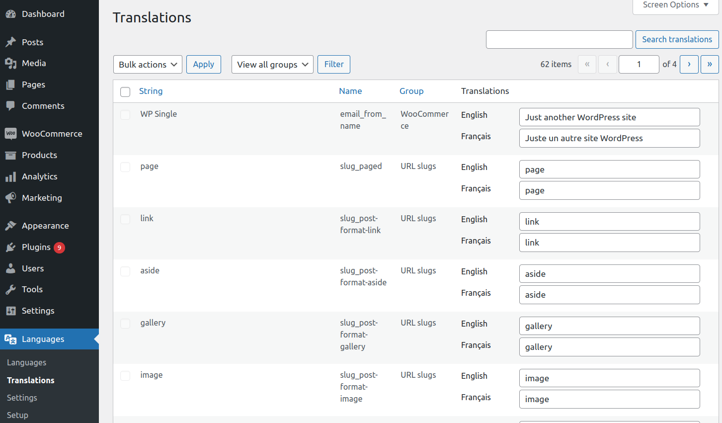Click the Analytics bar chart icon
Image resolution: width=722 pixels, height=423 pixels.
point(10,176)
